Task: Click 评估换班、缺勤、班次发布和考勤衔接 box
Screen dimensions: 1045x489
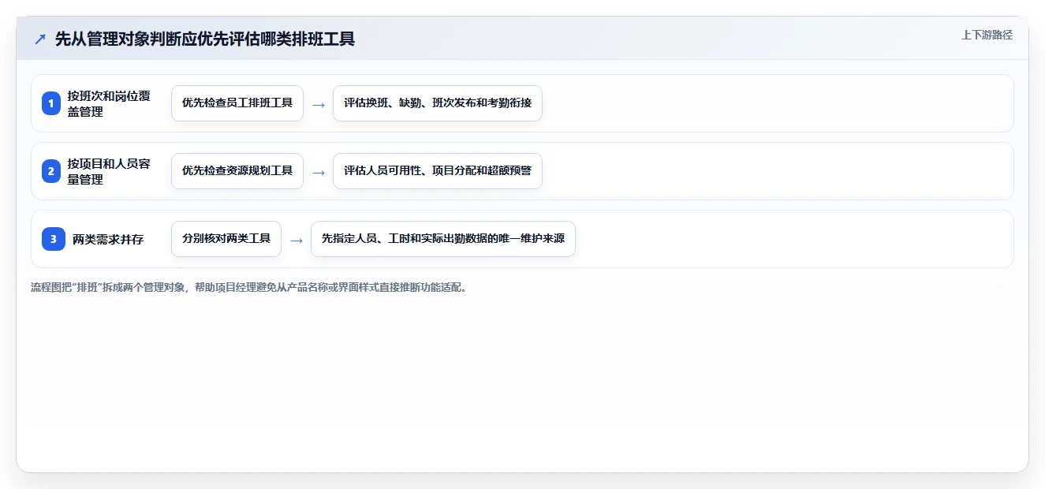Action: pos(438,103)
